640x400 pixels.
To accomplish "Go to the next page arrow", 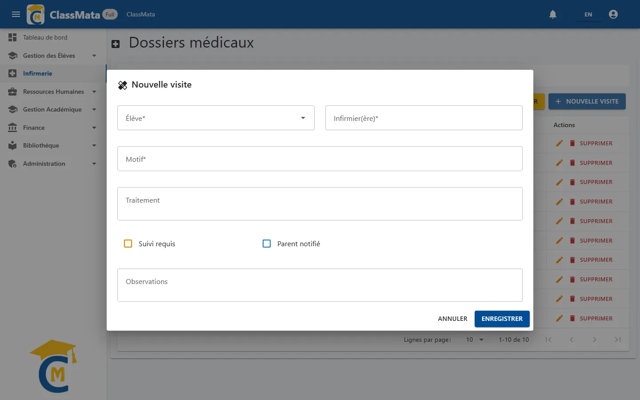I will [595, 340].
